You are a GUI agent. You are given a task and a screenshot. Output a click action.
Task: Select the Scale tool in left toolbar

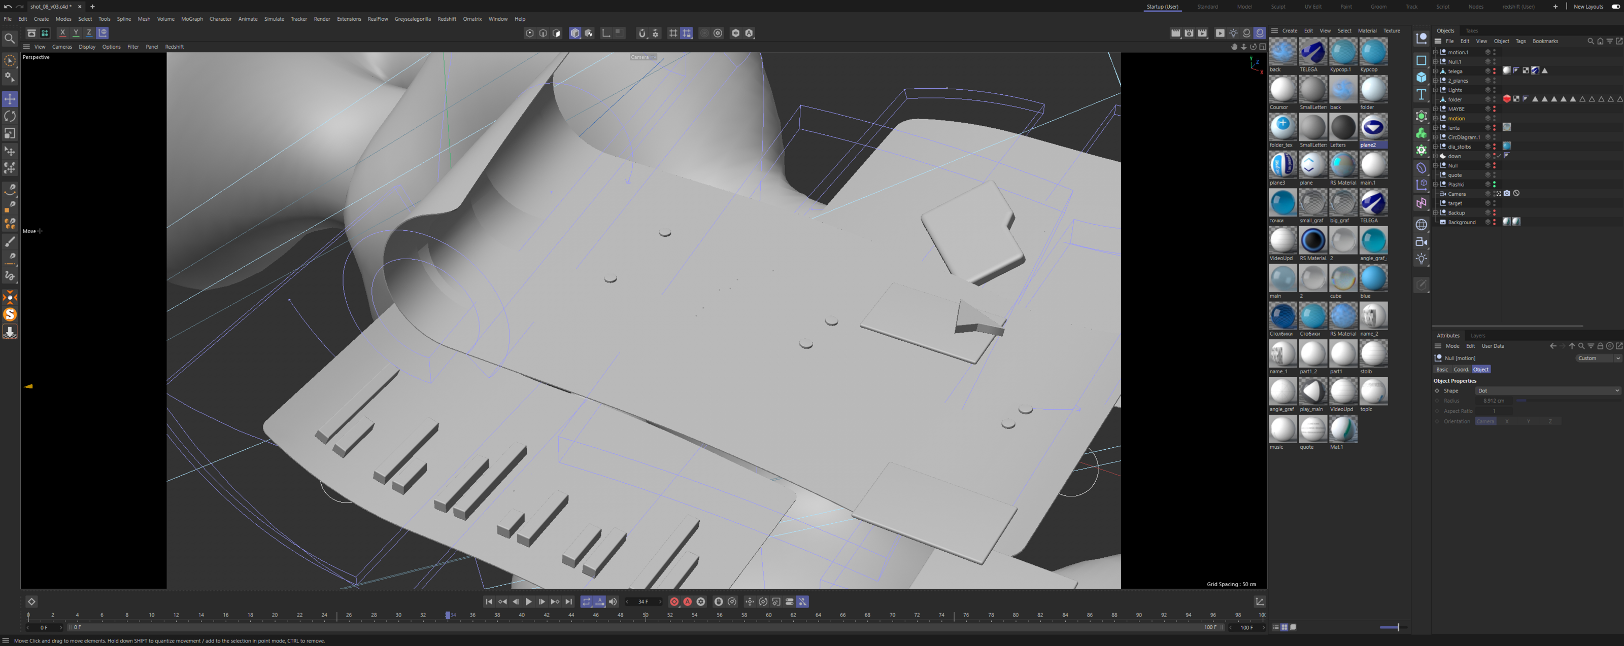[x=10, y=133]
